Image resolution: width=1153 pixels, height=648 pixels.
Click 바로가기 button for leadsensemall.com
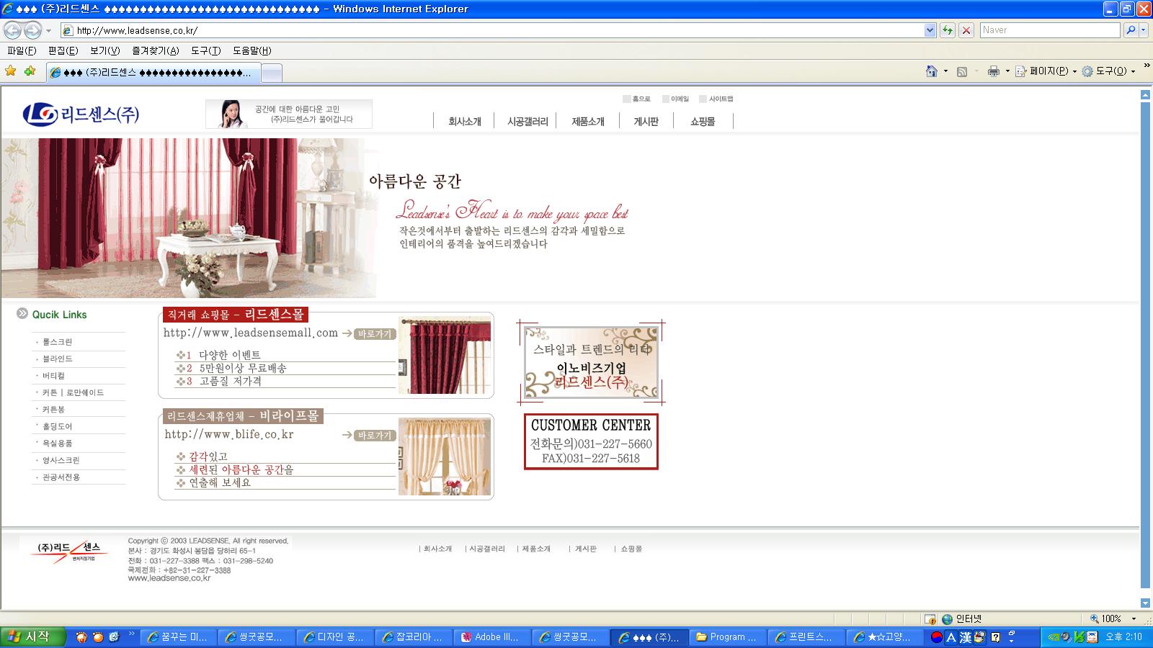pyautogui.click(x=375, y=334)
